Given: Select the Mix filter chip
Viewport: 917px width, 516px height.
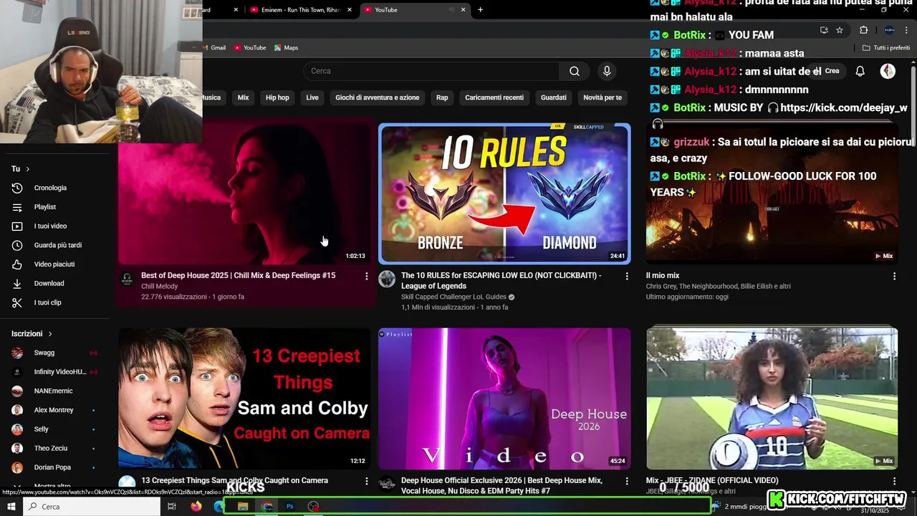Looking at the screenshot, I should point(243,97).
